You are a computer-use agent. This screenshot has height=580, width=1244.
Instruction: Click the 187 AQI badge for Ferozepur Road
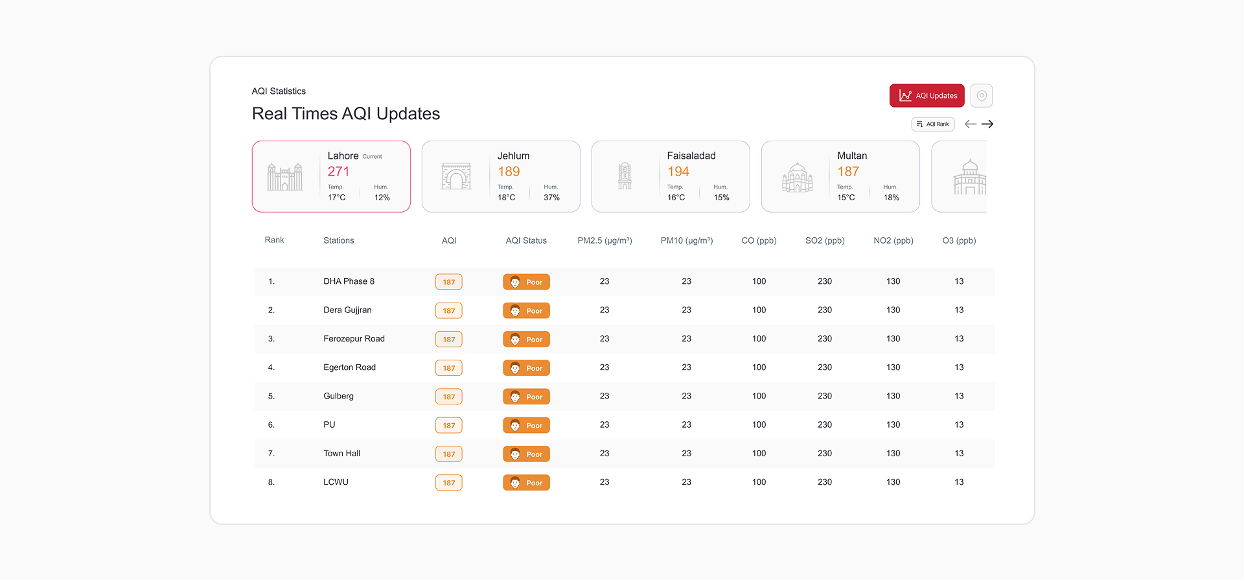coord(449,340)
